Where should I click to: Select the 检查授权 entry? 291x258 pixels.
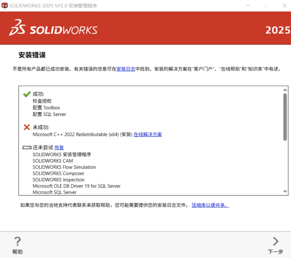[42, 101]
